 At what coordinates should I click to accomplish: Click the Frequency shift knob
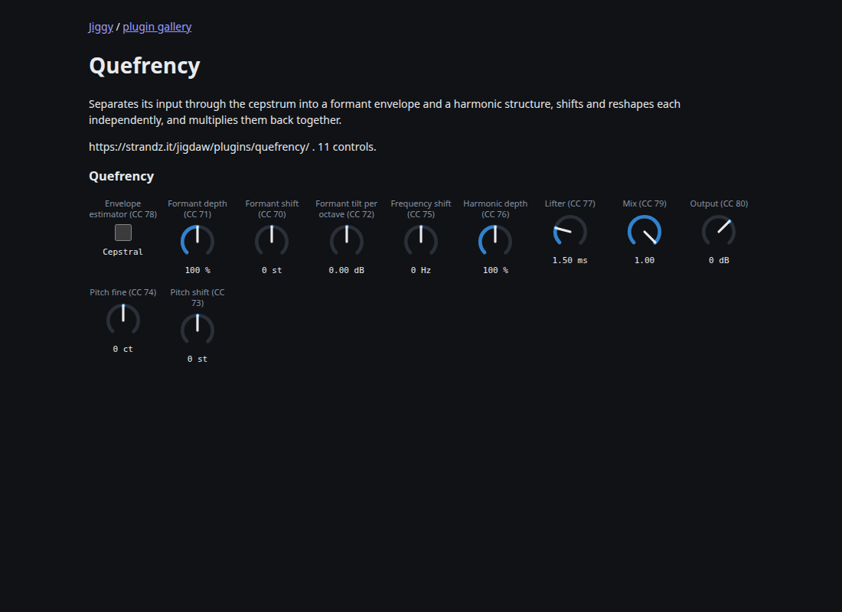pos(421,241)
